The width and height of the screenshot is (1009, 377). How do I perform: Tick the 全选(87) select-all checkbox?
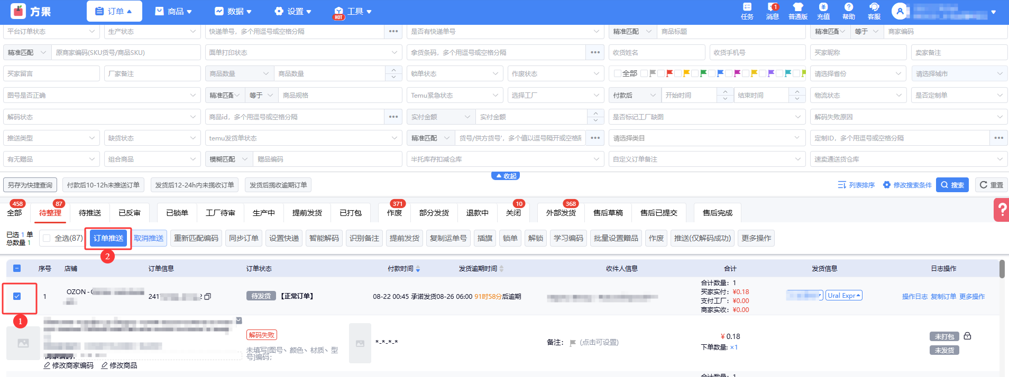pos(47,238)
